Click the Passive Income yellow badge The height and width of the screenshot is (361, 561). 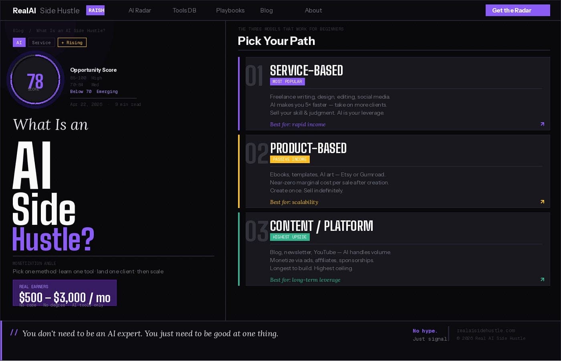pyautogui.click(x=290, y=159)
